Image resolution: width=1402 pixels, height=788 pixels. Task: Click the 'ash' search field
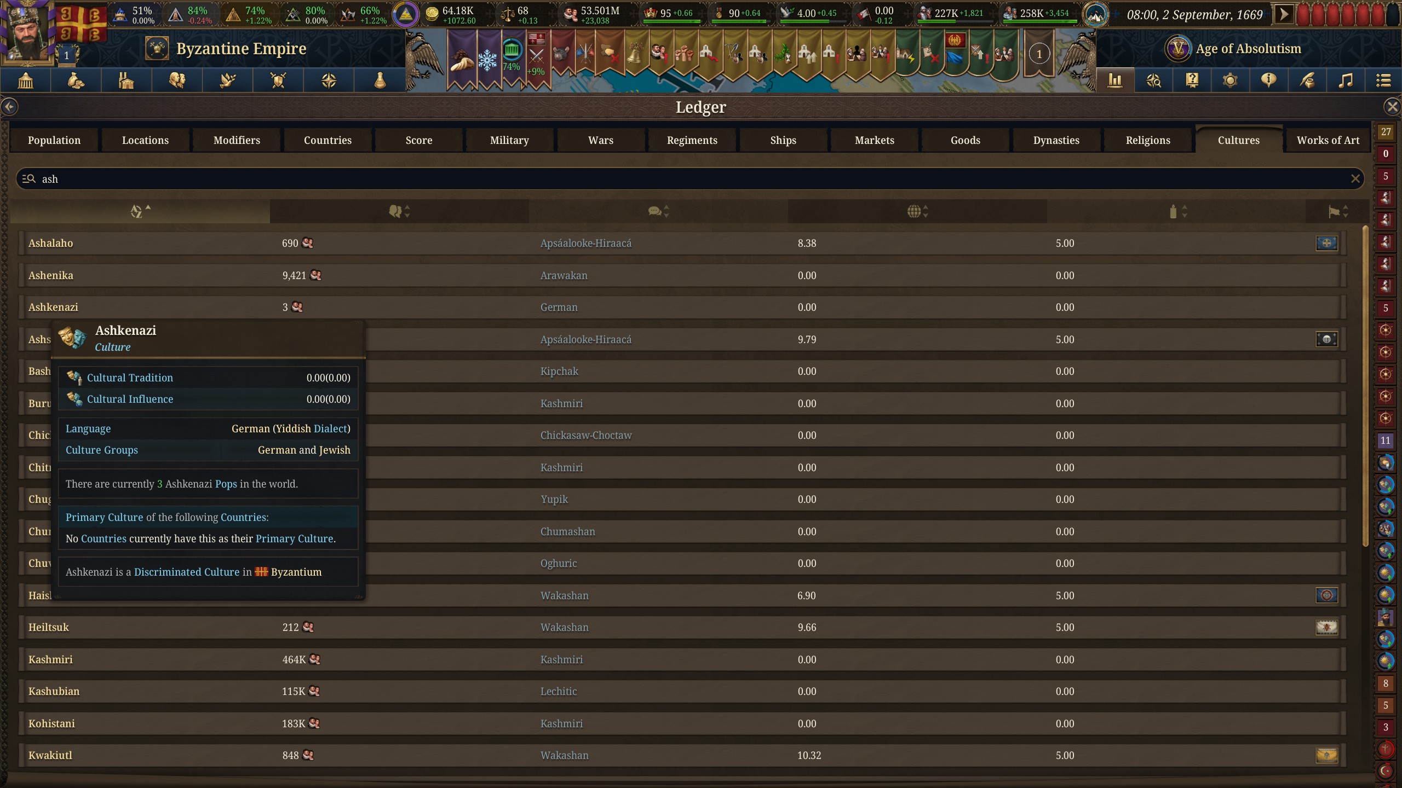tap(690, 179)
